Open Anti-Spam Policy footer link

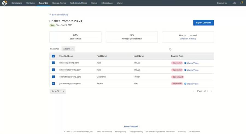coord(136,132)
